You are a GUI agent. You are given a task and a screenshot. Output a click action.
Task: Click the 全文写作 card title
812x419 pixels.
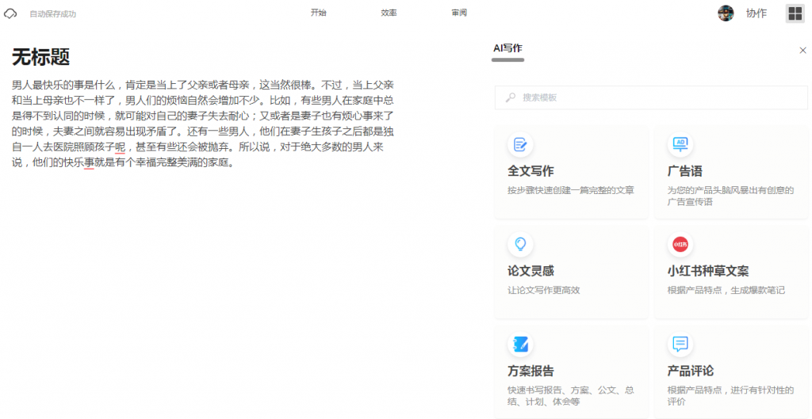530,171
